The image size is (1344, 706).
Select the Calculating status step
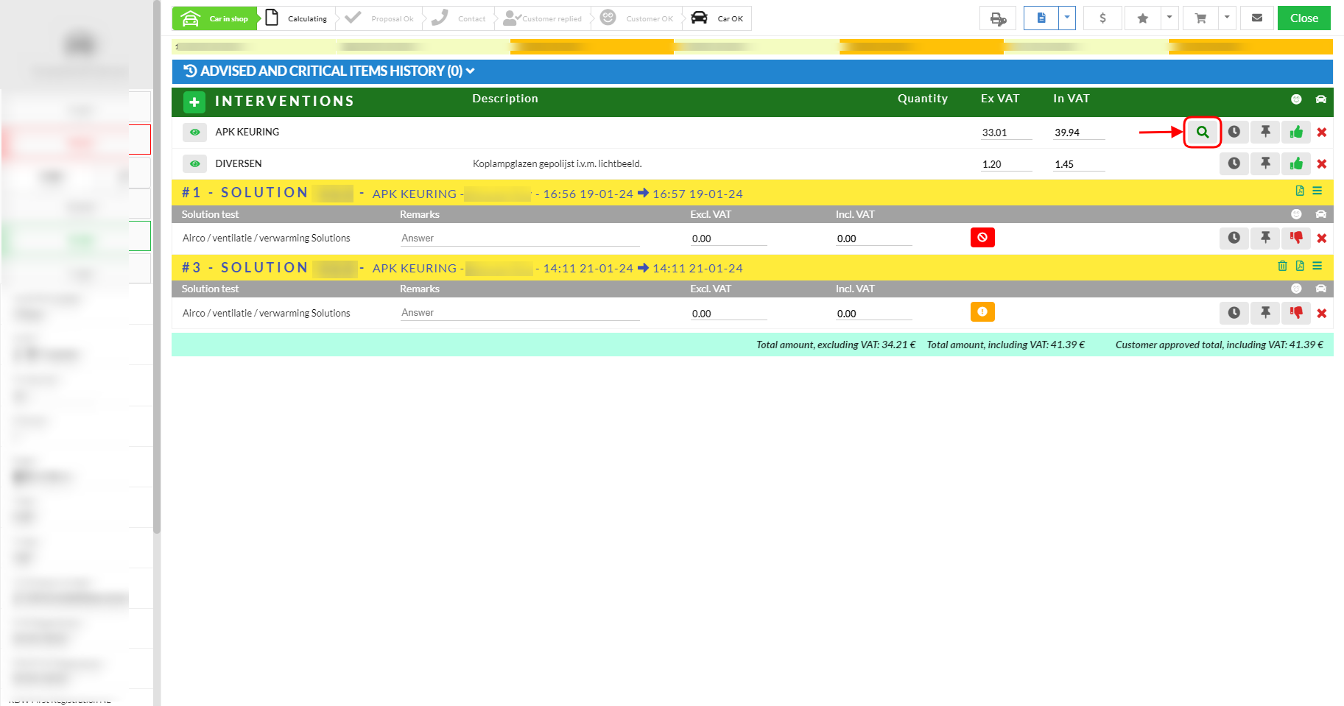pos(298,18)
